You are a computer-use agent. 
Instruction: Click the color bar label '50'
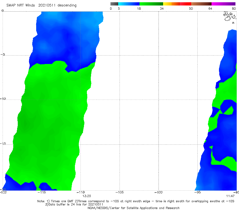tap(191, 9)
